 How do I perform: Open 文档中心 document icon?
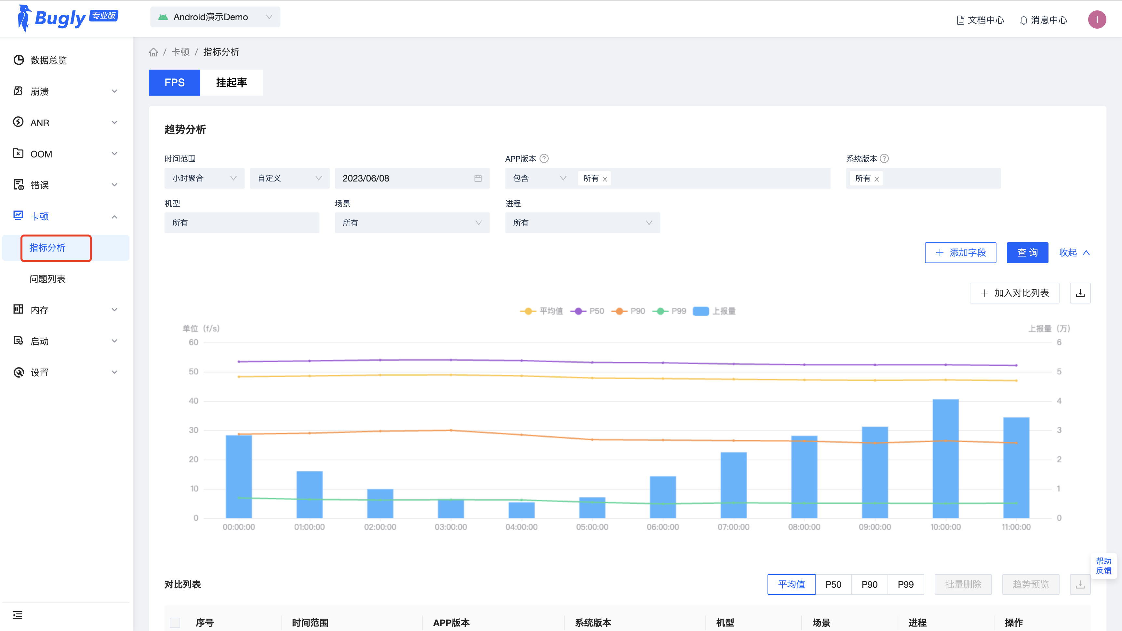960,20
